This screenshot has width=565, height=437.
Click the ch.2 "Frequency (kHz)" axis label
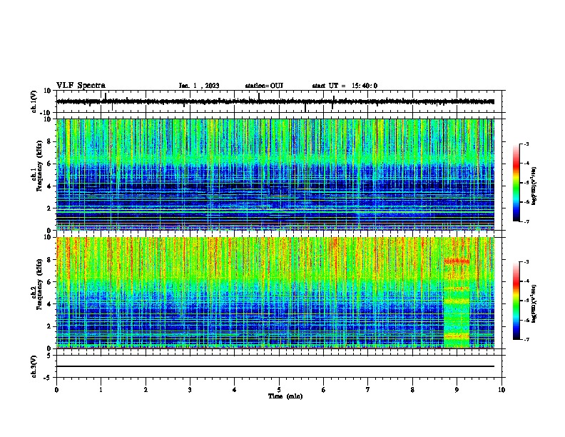coord(40,284)
